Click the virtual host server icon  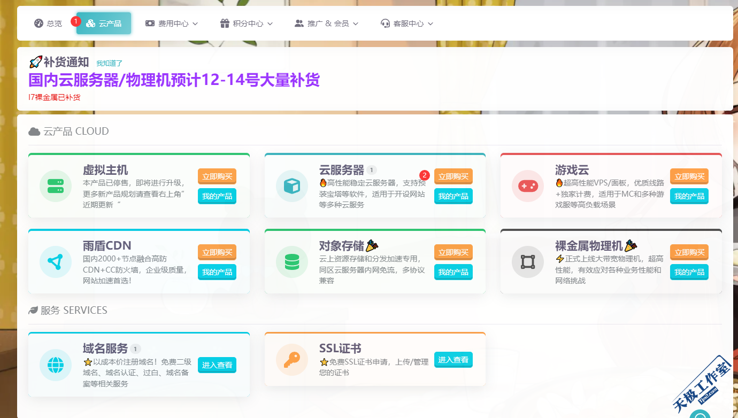click(56, 186)
